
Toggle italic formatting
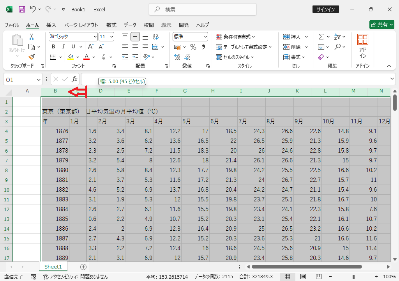63,47
